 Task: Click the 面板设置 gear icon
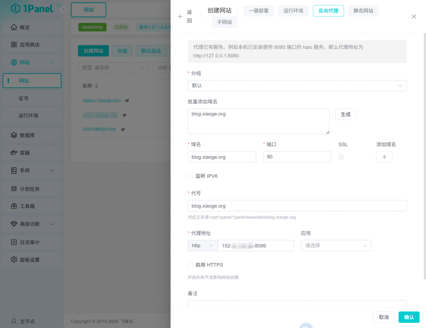[x=14, y=260]
